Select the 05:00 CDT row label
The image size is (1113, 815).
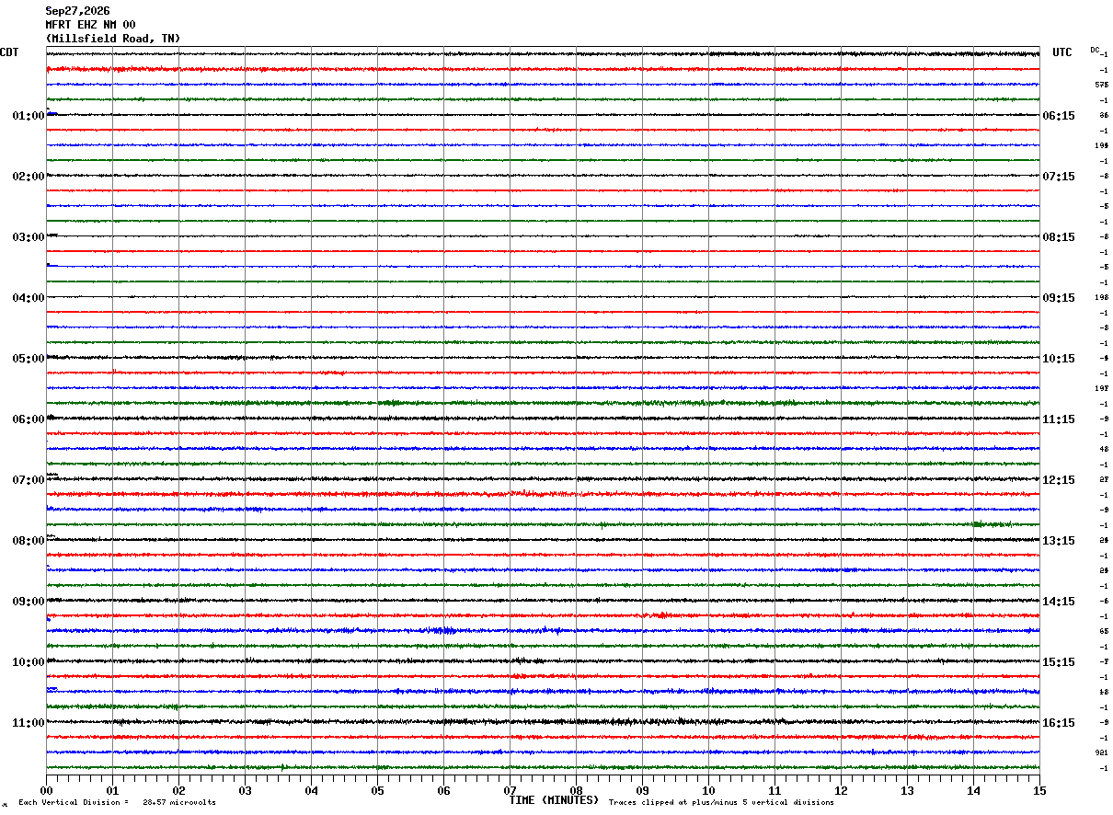[29, 359]
